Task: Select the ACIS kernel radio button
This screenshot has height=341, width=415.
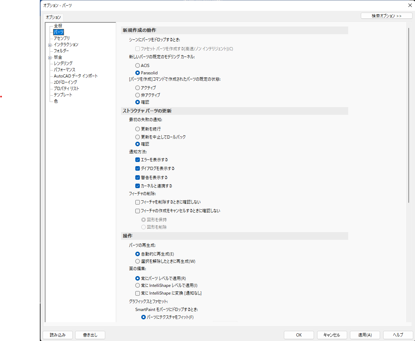Action: pyautogui.click(x=138, y=65)
